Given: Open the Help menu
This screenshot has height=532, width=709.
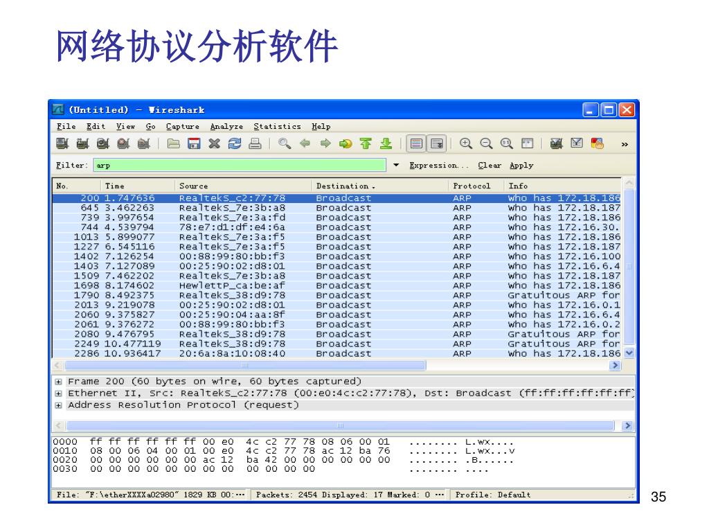Looking at the screenshot, I should click(x=321, y=127).
